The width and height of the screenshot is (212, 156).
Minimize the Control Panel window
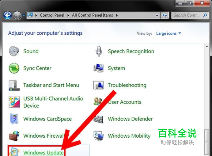coord(180,3)
